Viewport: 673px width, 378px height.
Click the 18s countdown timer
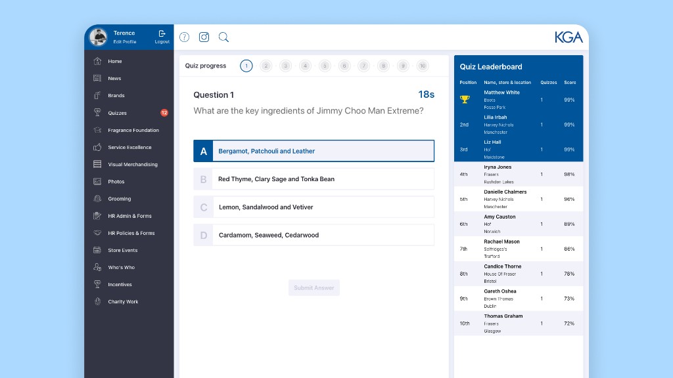pyautogui.click(x=426, y=94)
